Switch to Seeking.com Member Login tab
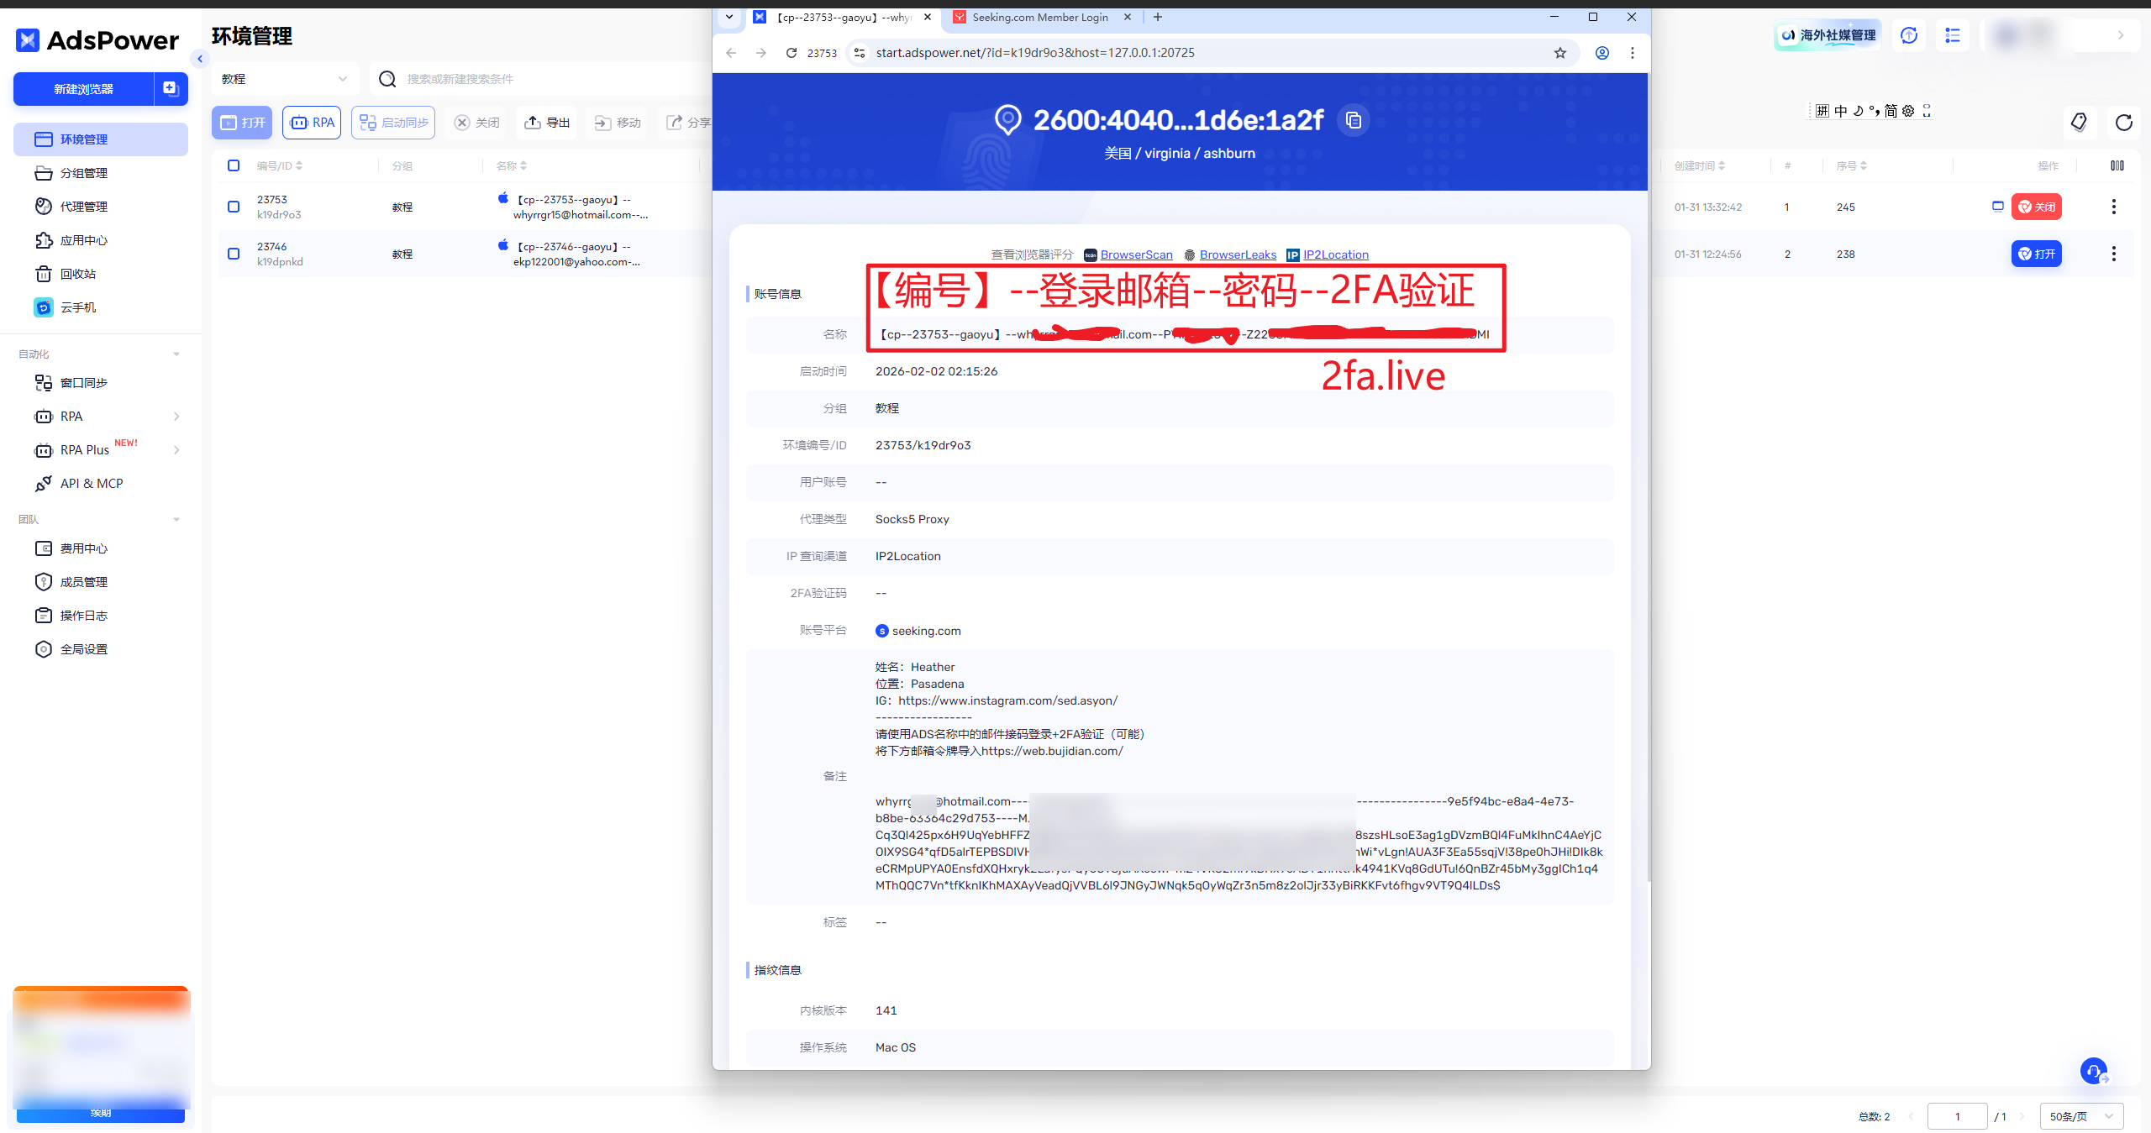Viewport: 2151px width, 1133px height. 1039,17
